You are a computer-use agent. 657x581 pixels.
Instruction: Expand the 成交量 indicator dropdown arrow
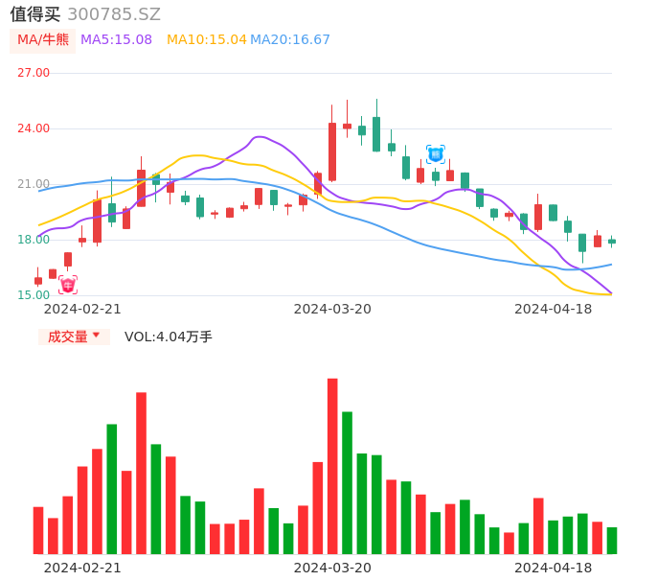click(96, 336)
